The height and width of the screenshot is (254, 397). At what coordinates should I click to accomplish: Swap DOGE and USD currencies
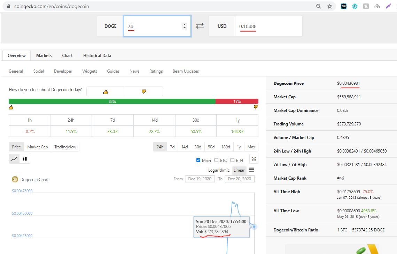tap(200, 26)
